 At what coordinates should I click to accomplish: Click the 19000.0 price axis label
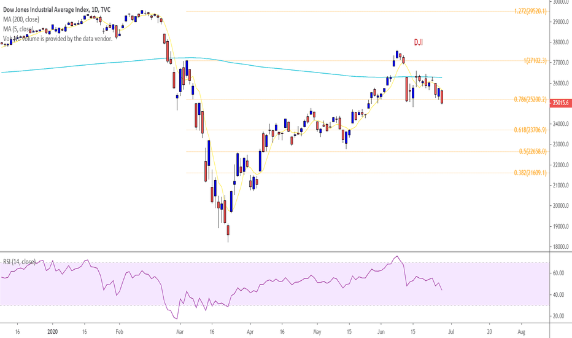click(x=561, y=226)
